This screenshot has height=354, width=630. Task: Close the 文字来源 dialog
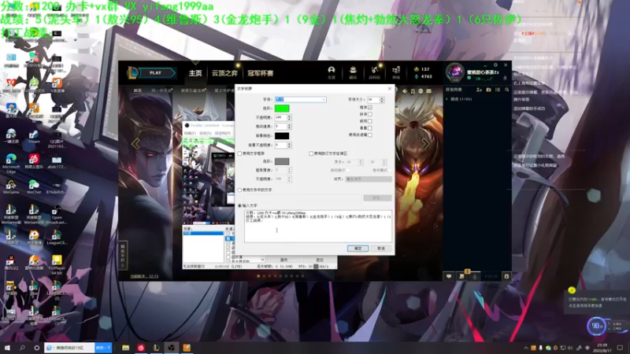389,88
